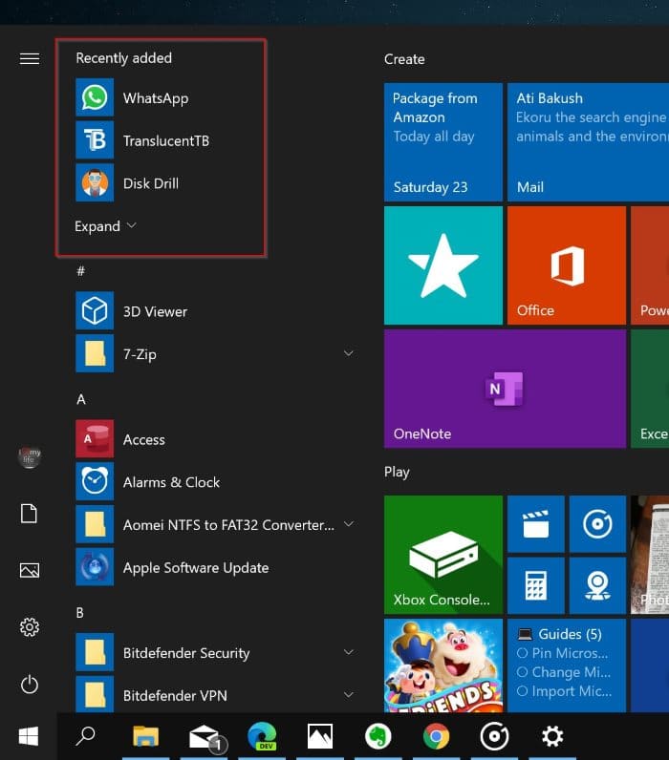Open the OneNote tile

(505, 389)
